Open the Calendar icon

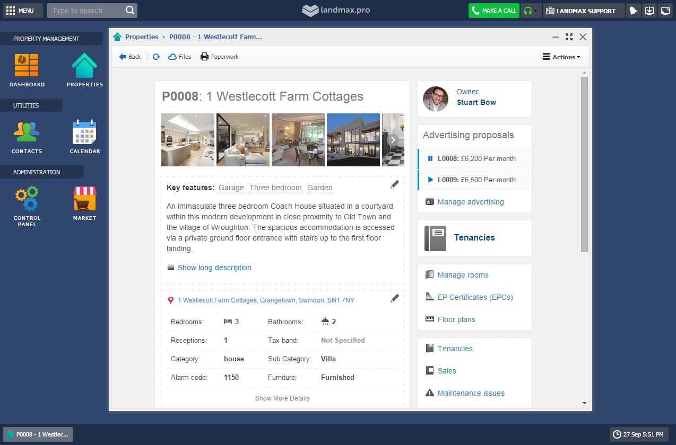tap(84, 132)
